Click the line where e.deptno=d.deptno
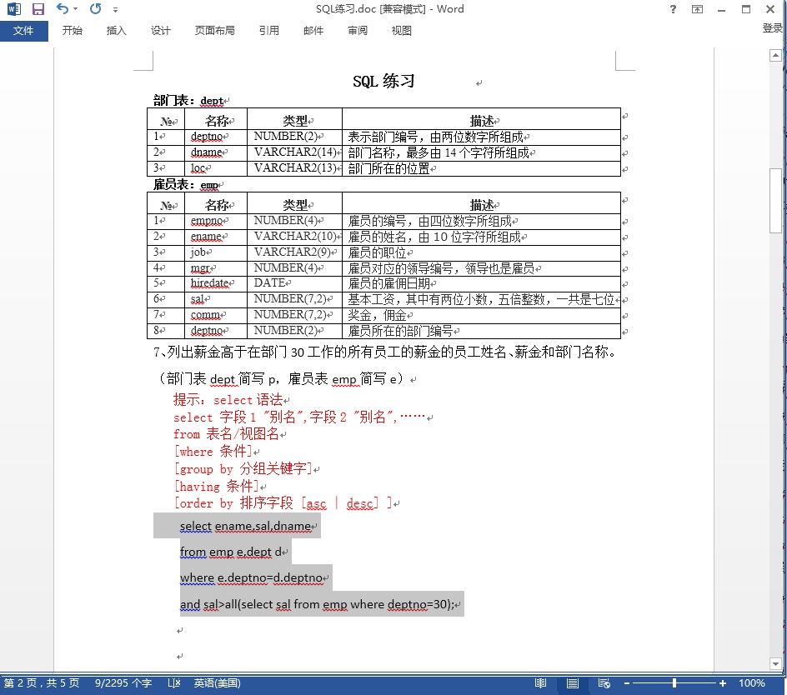 (251, 578)
